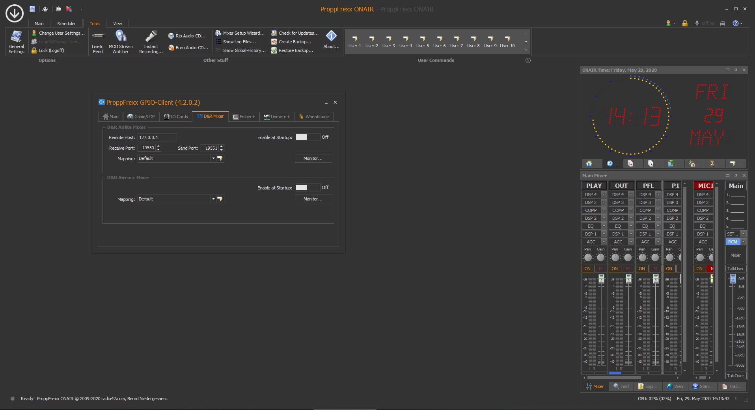Open PLAY channel COMP dropdown arrow
Screen dimensions: 755x410
[603, 210]
